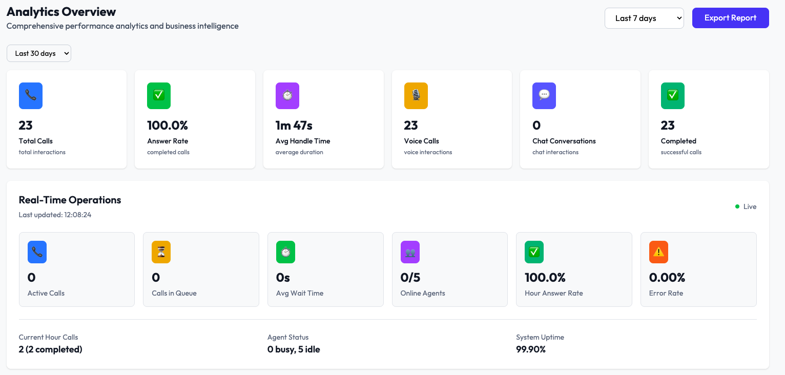Click the 0 busy, 5 idle agent status
785x375 pixels.
294,349
